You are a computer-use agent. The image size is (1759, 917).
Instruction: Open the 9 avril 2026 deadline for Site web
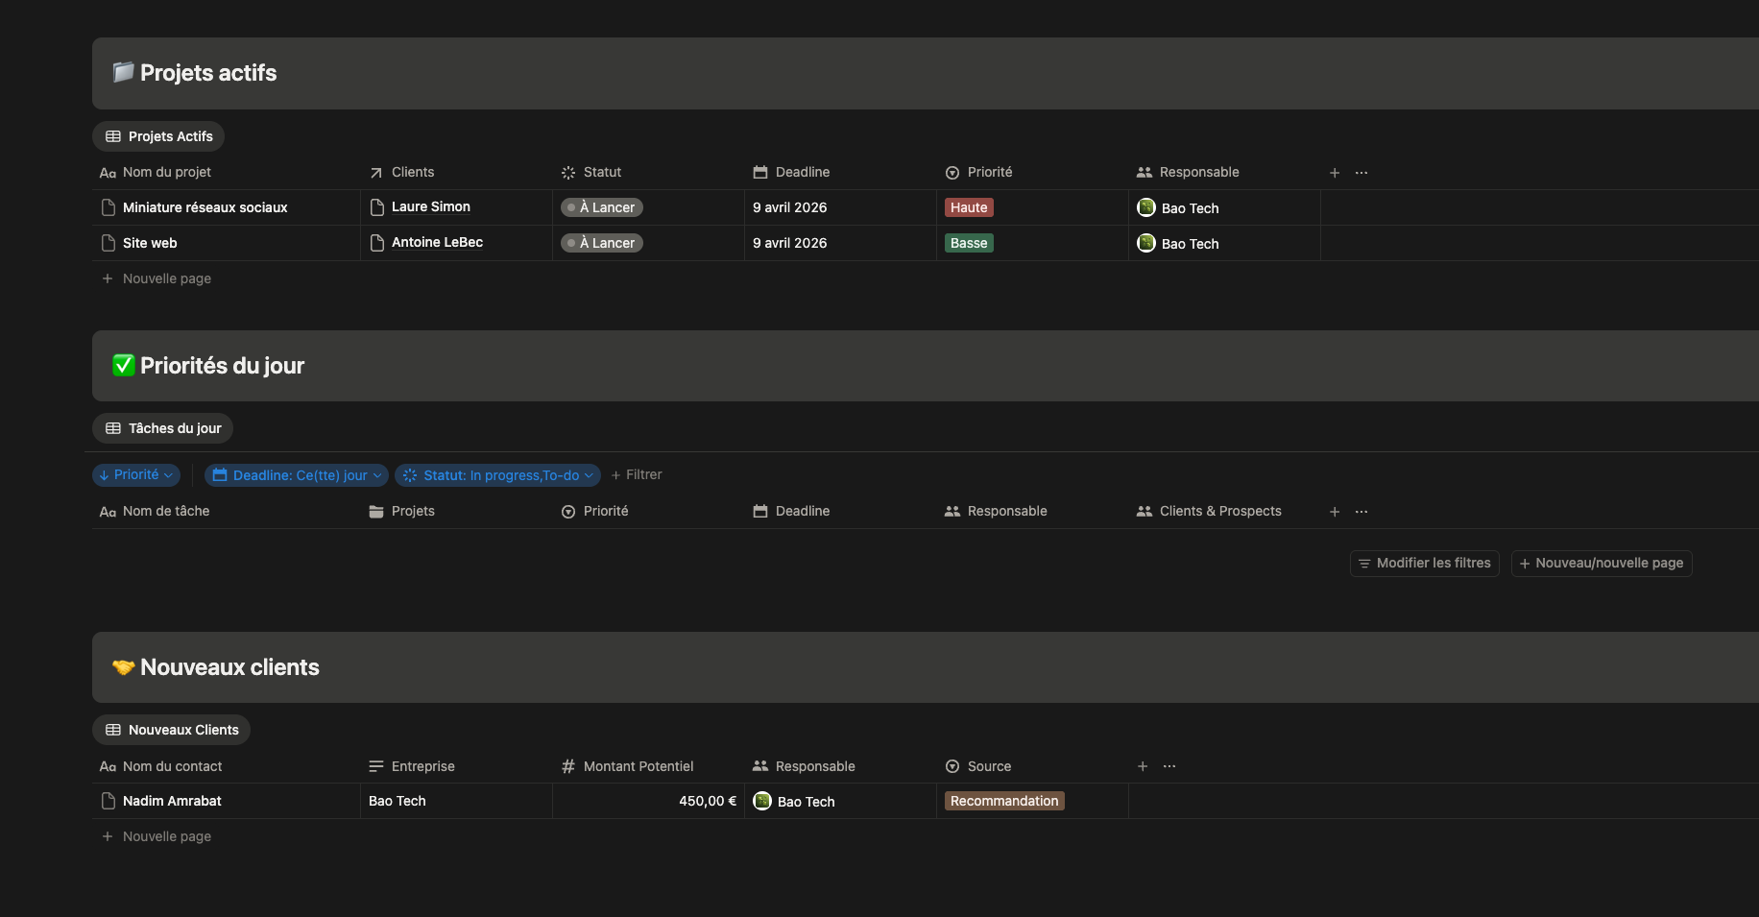(790, 243)
